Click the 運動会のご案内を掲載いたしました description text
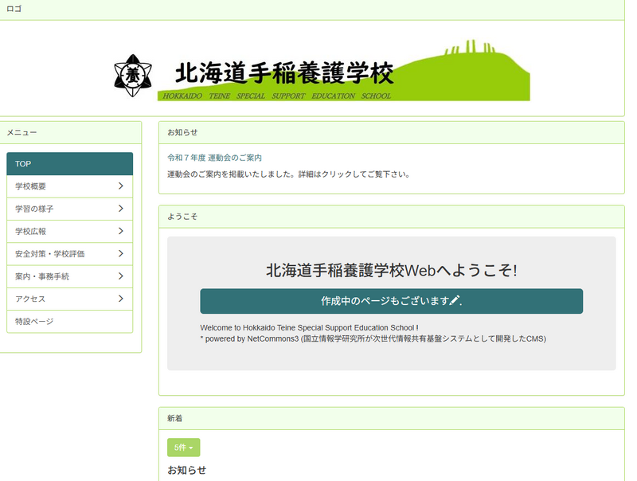This screenshot has height=481, width=637. (288, 174)
